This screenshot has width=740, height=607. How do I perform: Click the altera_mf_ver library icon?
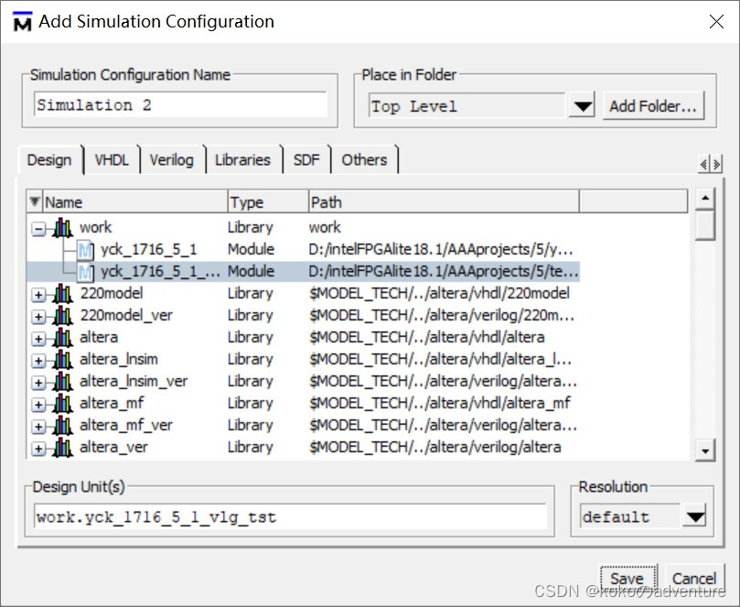click(63, 426)
